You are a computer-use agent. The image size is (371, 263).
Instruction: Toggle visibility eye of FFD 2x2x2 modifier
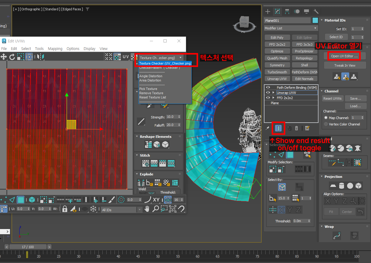click(268, 98)
